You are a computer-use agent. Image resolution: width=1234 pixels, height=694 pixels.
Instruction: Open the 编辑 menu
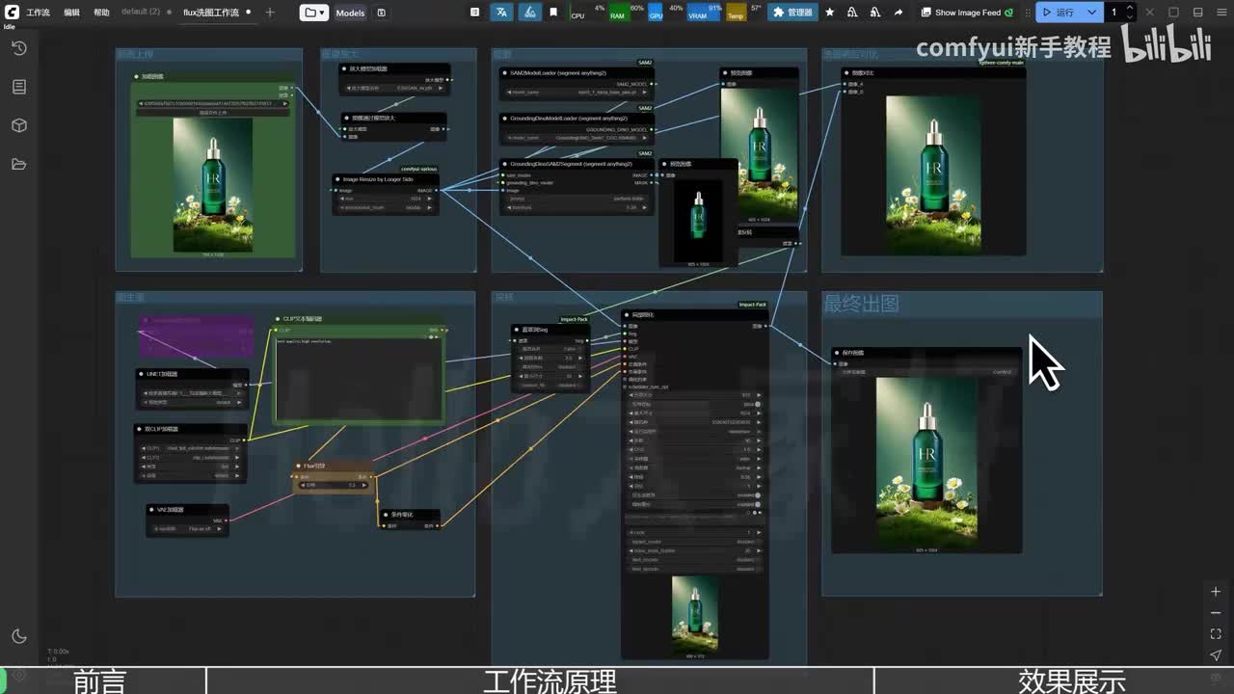[71, 13]
